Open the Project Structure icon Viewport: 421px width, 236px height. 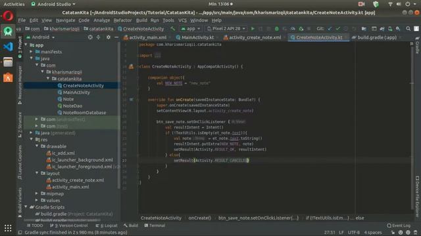pyautogui.click(x=364, y=29)
